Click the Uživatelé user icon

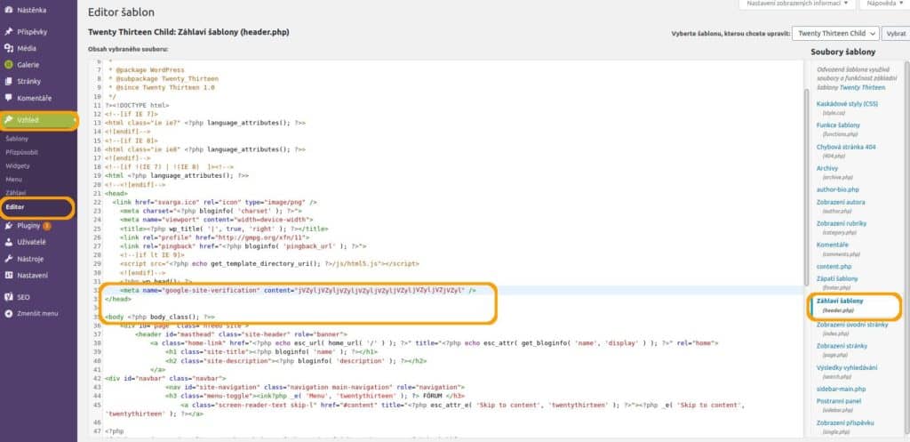pyautogui.click(x=9, y=242)
